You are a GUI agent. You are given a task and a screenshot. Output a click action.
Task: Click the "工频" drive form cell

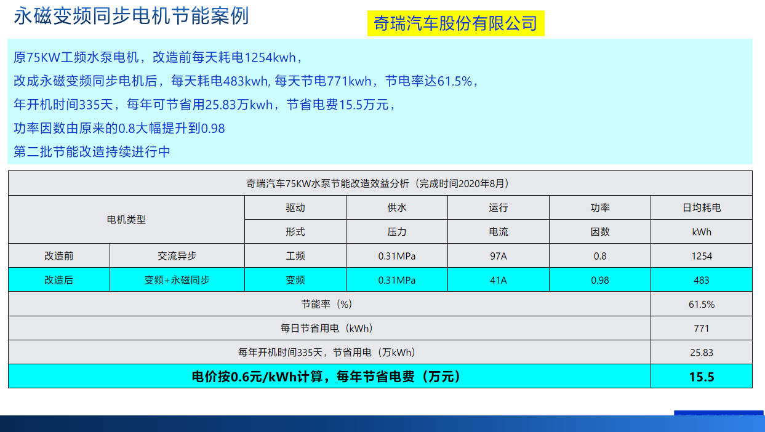[295, 256]
